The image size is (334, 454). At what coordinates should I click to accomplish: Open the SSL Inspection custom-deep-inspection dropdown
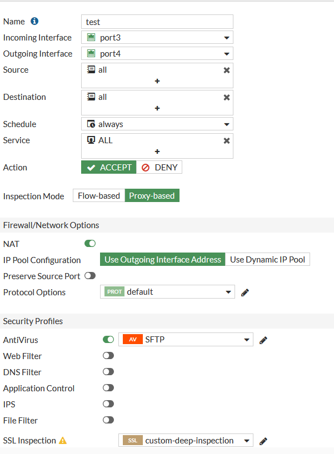[186, 441]
